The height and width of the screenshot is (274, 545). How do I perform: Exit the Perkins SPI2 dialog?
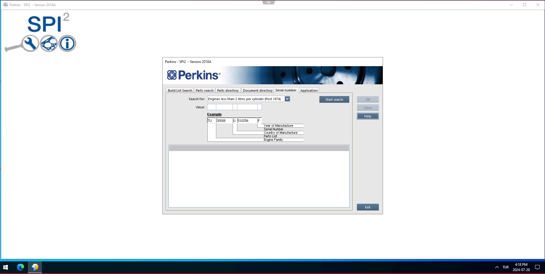click(367, 207)
